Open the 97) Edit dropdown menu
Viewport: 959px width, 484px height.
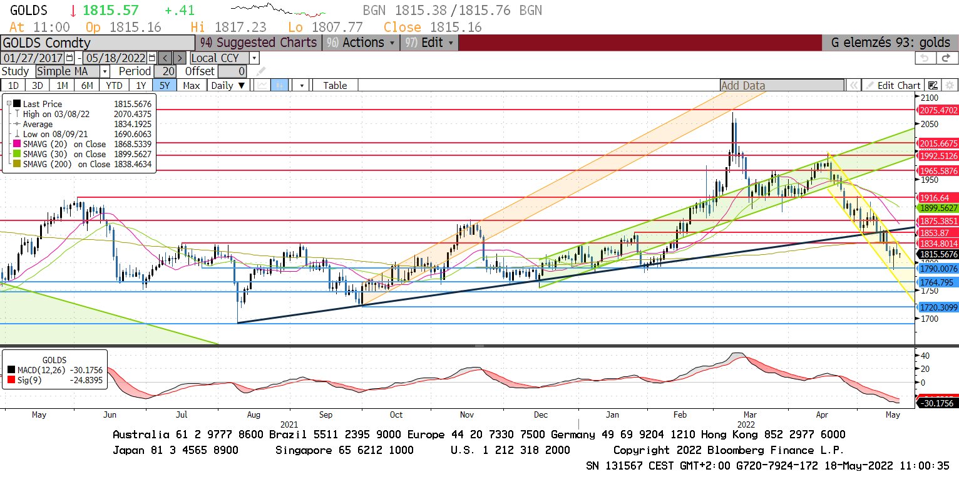(x=429, y=43)
